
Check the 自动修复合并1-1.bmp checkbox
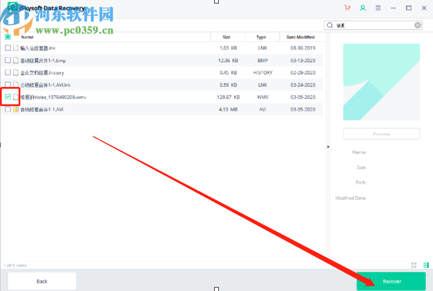pyautogui.click(x=8, y=60)
